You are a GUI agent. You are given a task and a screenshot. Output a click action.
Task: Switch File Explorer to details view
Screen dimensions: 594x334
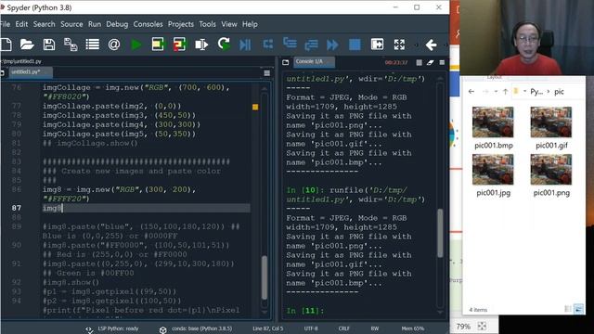[x=568, y=309]
